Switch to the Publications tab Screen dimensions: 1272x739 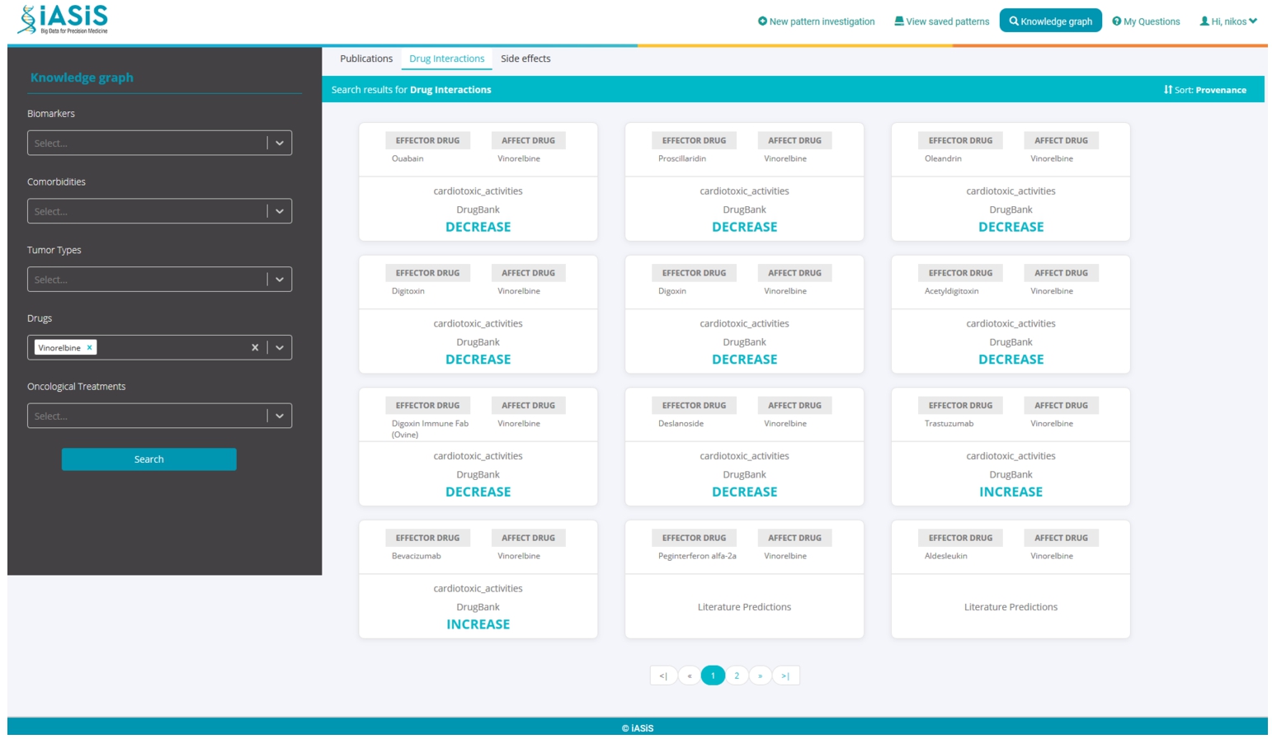click(366, 59)
